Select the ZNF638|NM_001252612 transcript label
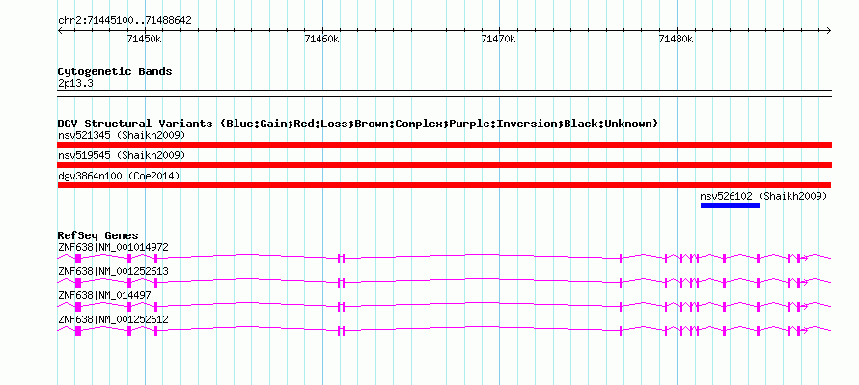The height and width of the screenshot is (385, 859). pos(113,319)
